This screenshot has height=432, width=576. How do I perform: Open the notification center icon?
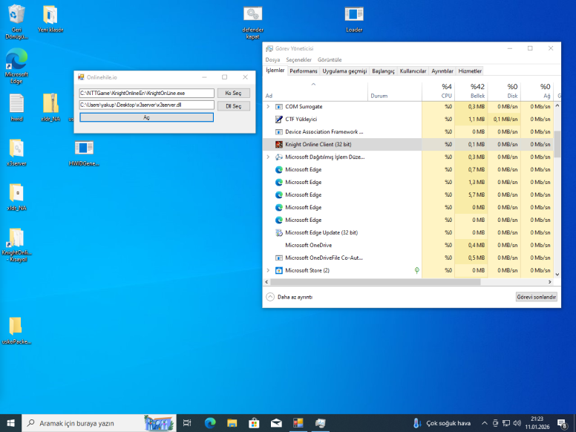click(562, 424)
